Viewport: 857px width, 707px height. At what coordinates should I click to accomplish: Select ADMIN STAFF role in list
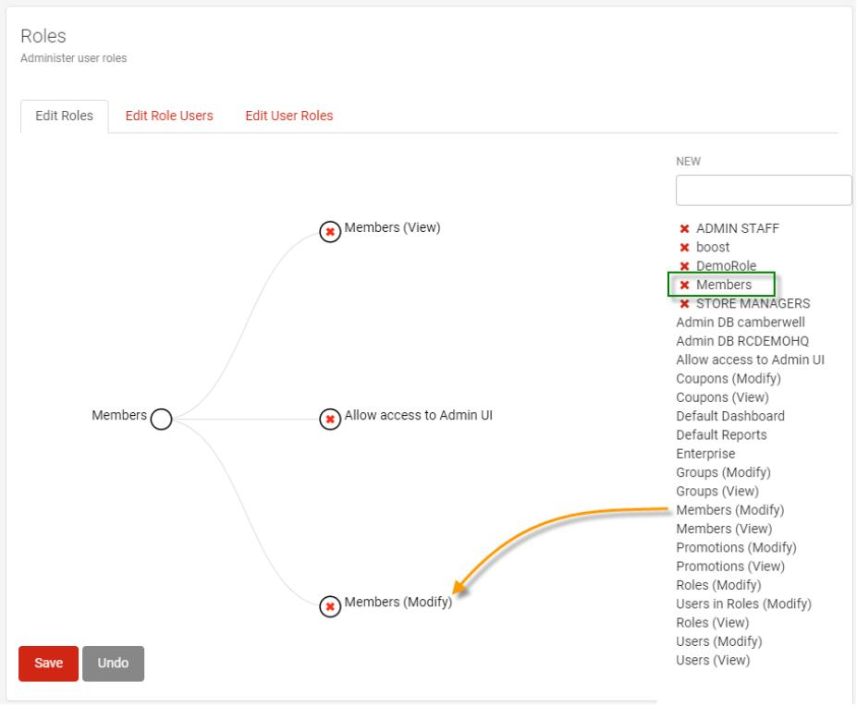[x=738, y=229]
